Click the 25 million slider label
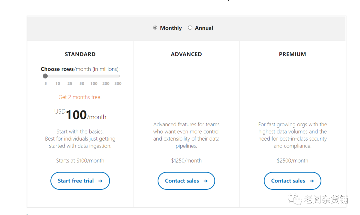The image size is (360, 215). point(70,83)
